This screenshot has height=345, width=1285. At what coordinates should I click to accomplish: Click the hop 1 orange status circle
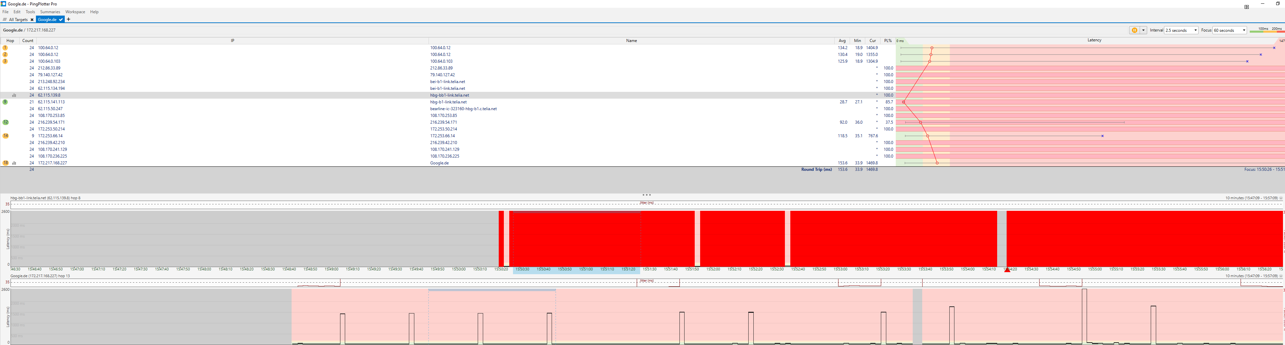(5, 48)
